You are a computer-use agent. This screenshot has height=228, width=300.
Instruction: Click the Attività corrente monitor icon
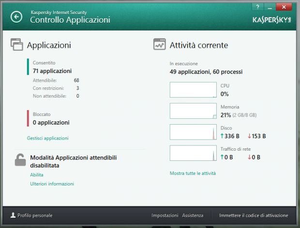pyautogui.click(x=160, y=44)
